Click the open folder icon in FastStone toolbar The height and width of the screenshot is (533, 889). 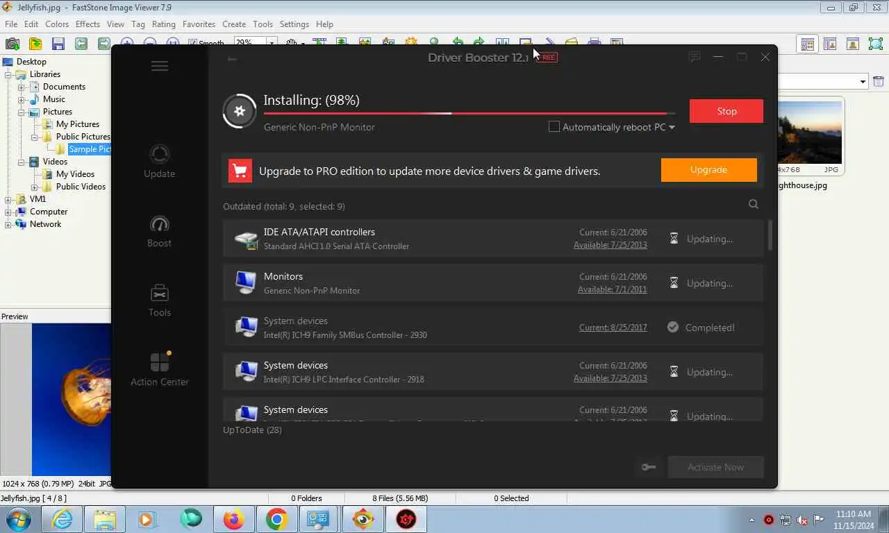click(35, 44)
